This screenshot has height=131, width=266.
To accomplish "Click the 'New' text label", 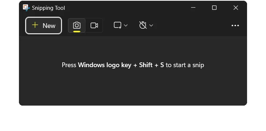I will 49,26.
